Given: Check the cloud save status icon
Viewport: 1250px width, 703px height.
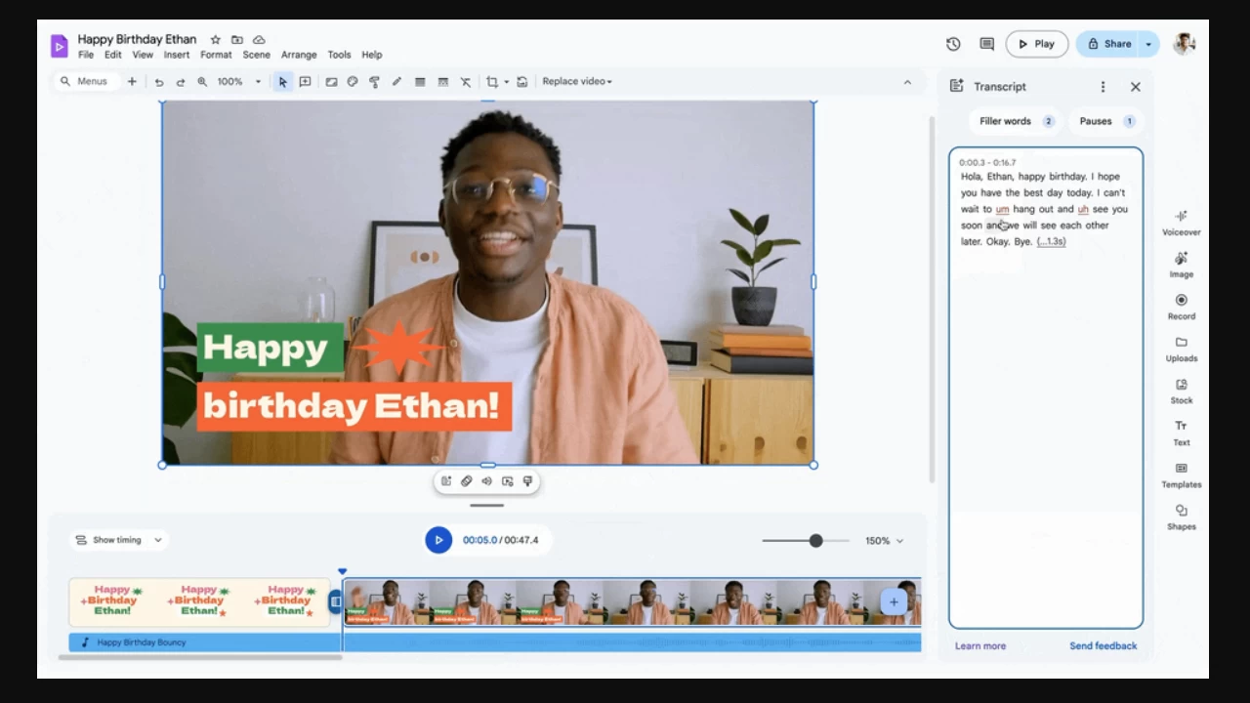Looking at the screenshot, I should pos(259,40).
